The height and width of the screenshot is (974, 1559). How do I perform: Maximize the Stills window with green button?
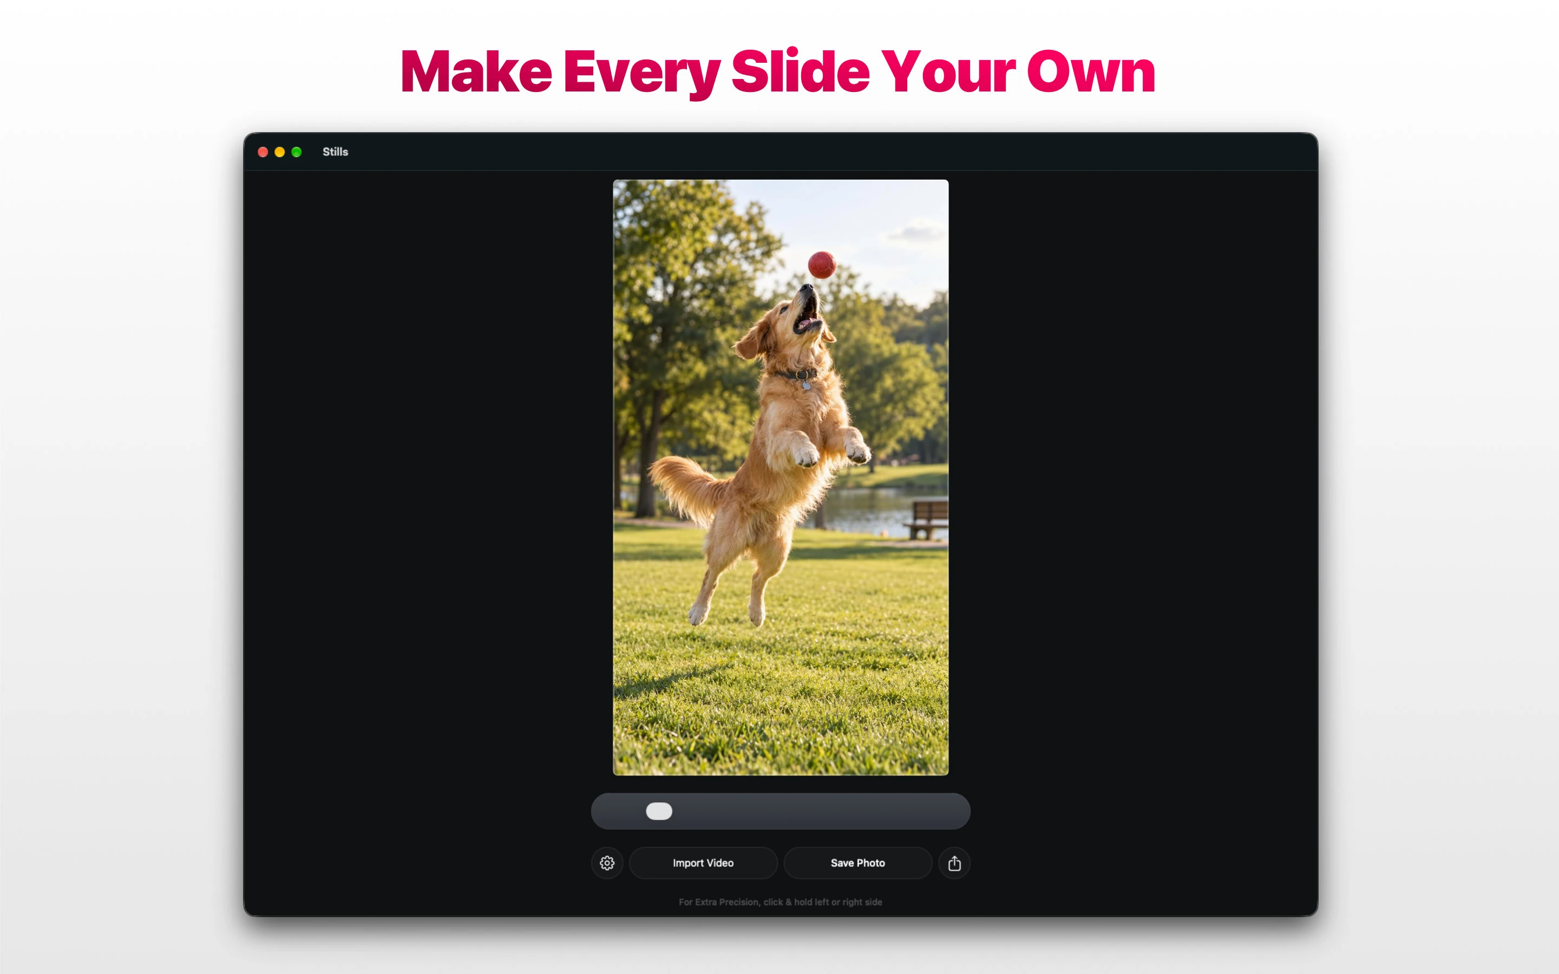[296, 152]
